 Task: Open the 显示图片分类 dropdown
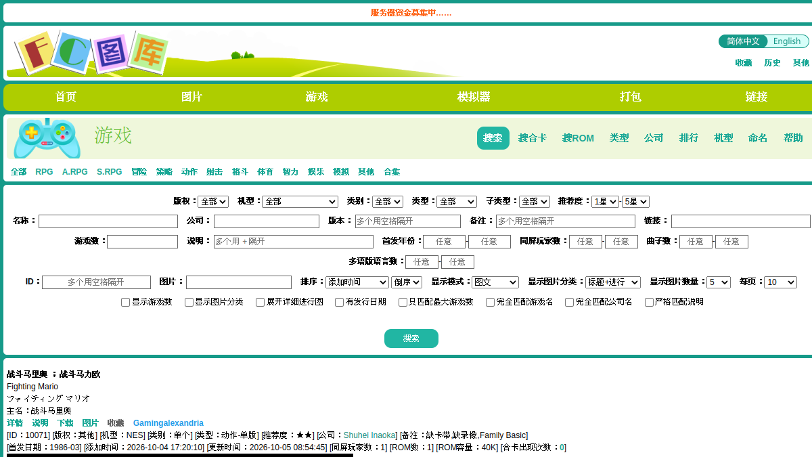(x=613, y=282)
